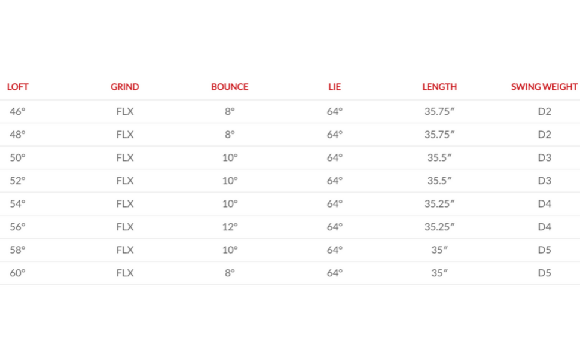Click the FLX grind in the 54° row

pyautogui.click(x=125, y=204)
